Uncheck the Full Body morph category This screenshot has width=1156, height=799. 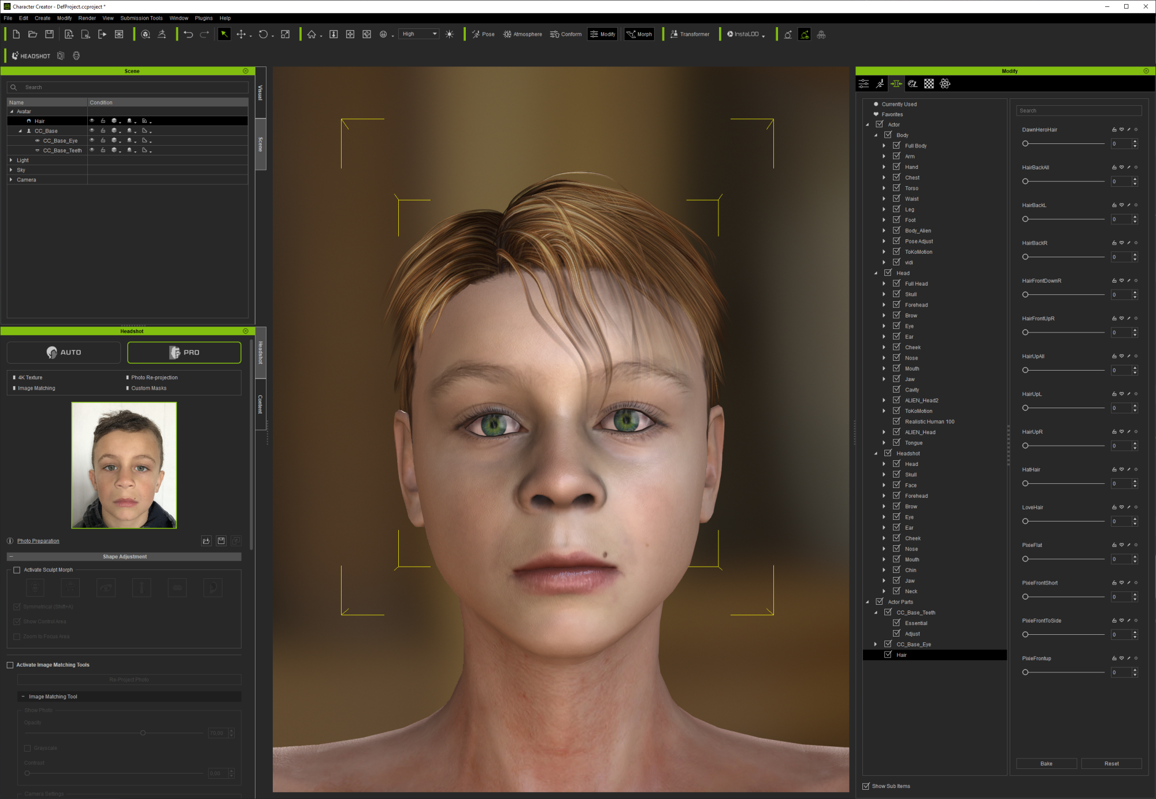pos(896,146)
